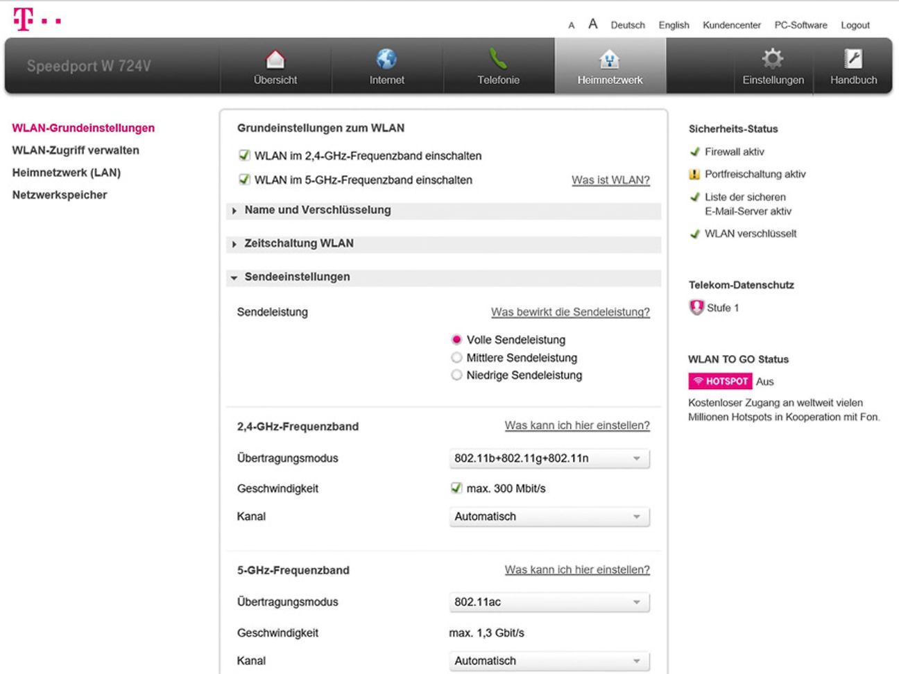
Task: Click Portfreischaltung aktiv status text
Action: (755, 174)
